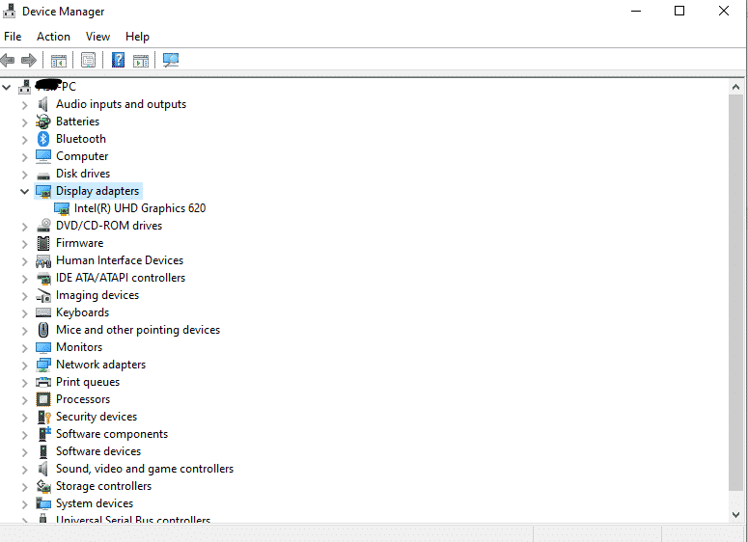Expand the Monitors category
The width and height of the screenshot is (748, 542).
25,348
